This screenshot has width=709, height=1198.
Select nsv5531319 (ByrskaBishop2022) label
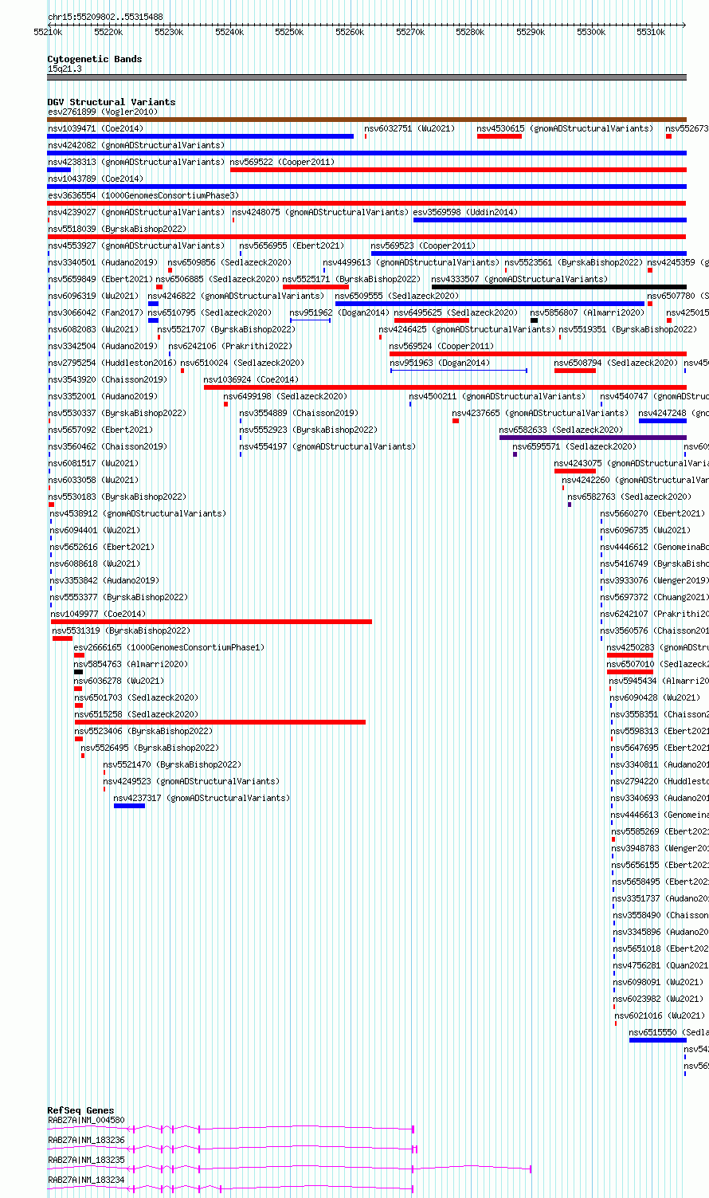click(121, 630)
